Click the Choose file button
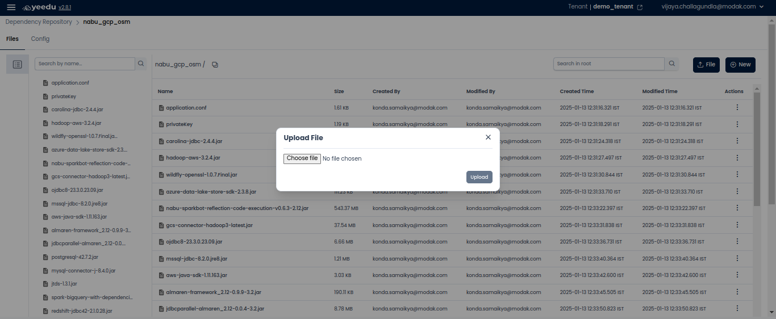The width and height of the screenshot is (776, 319). 302,158
